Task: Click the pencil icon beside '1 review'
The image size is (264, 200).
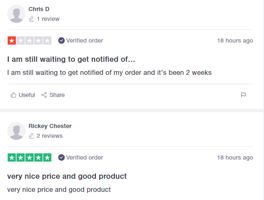Action: pyautogui.click(x=31, y=19)
